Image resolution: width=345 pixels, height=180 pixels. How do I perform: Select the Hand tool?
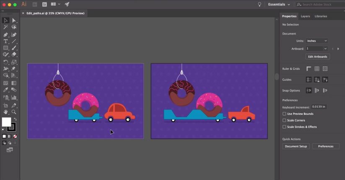[6, 112]
